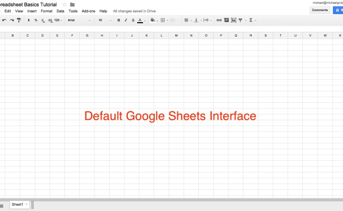Viewport: 343px width, 211px height.
Task: Click the merge cells icon
Action: coord(173,20)
